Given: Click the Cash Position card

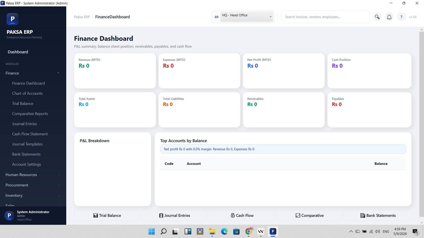Looking at the screenshot, I should point(369,71).
